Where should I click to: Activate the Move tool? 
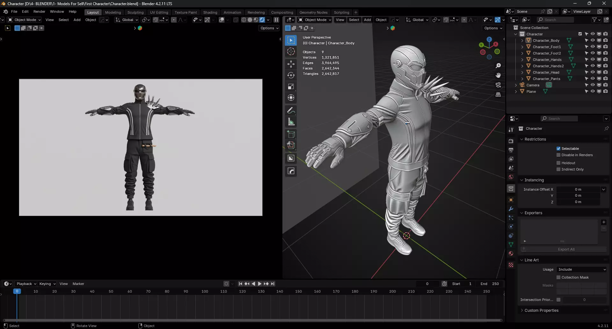click(291, 64)
